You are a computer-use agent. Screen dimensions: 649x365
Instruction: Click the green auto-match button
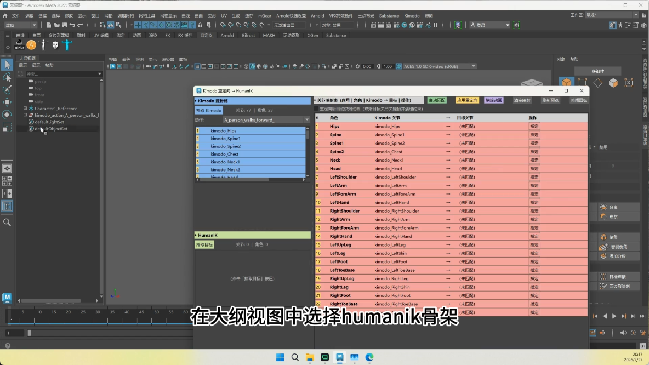[437, 100]
